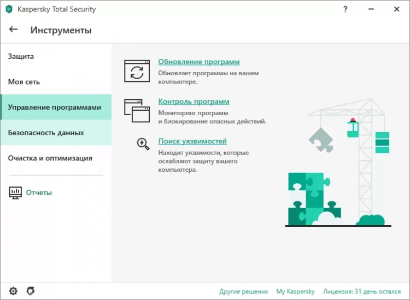410x300 pixels.
Task: Open the Обновление программ link
Action: [199, 62]
